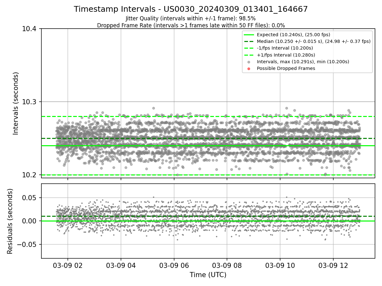
Task: Click the '03-09 02' time tick label
Action: pos(67,265)
